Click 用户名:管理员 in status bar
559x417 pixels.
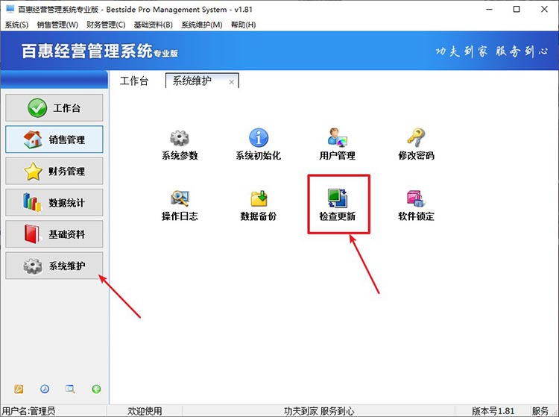click(x=28, y=411)
